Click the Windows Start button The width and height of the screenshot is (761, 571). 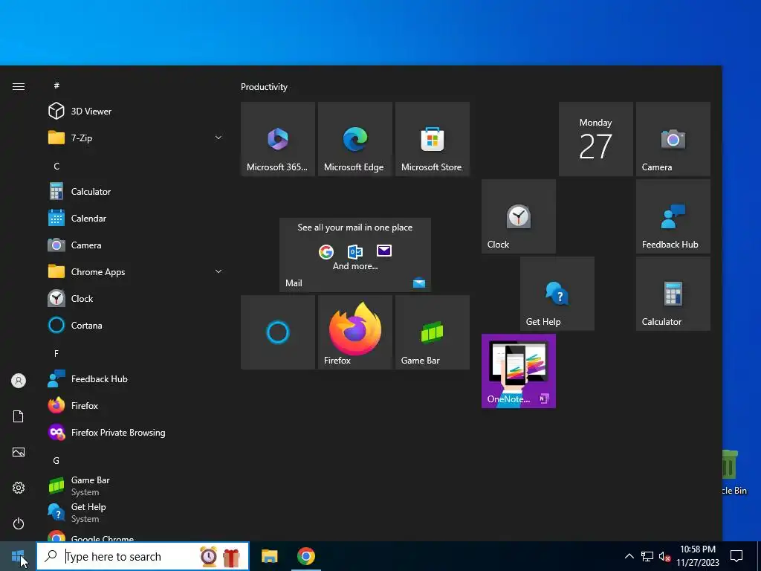pyautogui.click(x=18, y=556)
